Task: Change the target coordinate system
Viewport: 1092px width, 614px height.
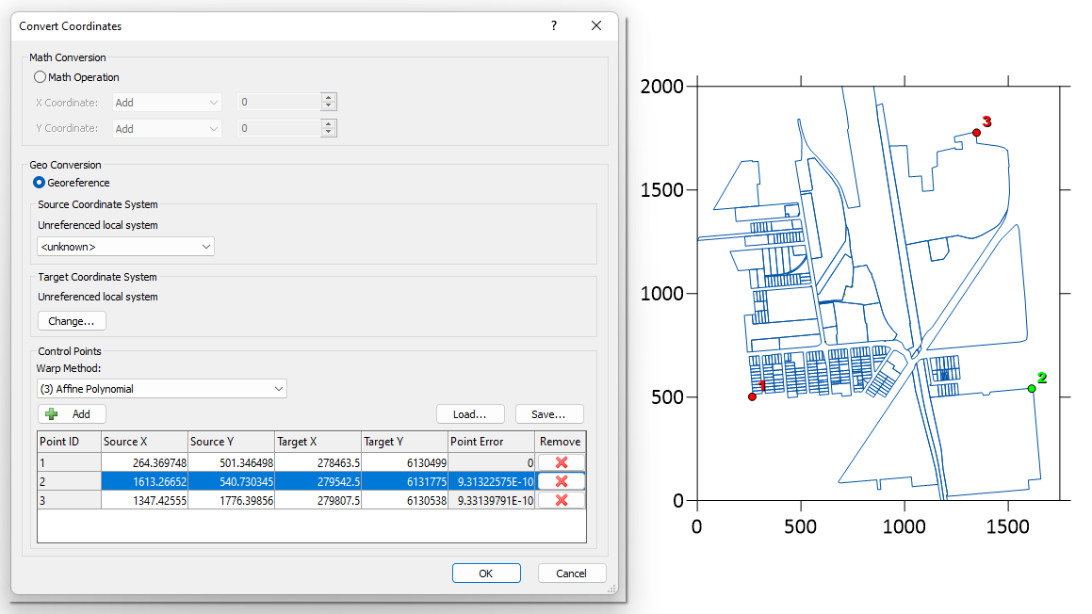Action: pyautogui.click(x=72, y=320)
